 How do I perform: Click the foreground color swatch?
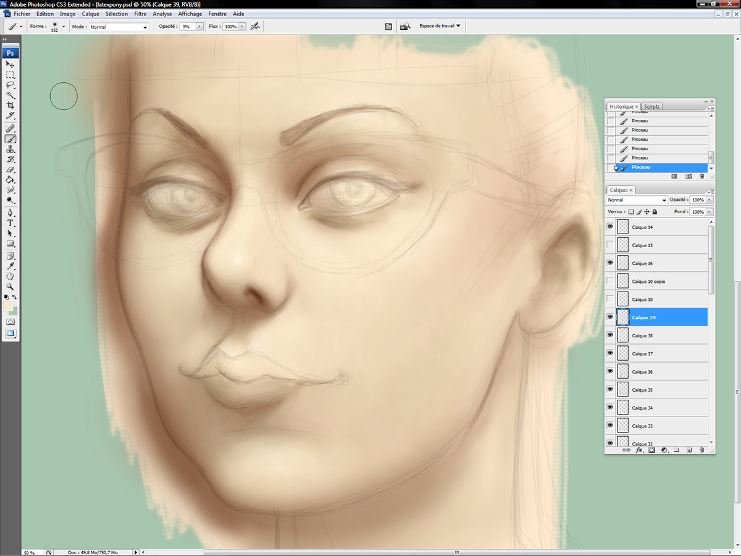click(x=9, y=306)
